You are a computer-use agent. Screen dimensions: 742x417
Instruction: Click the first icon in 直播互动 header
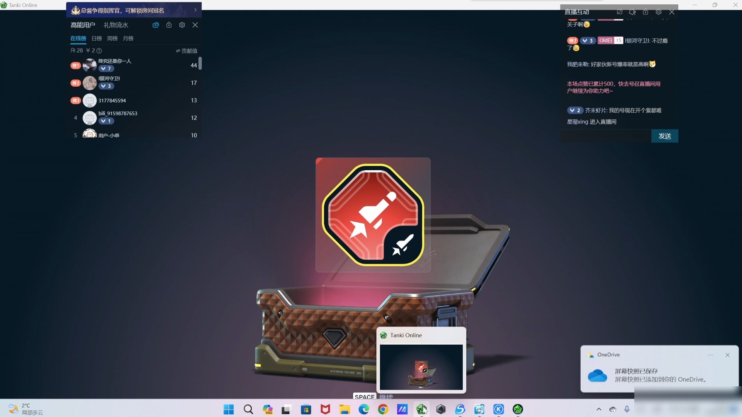(x=620, y=12)
